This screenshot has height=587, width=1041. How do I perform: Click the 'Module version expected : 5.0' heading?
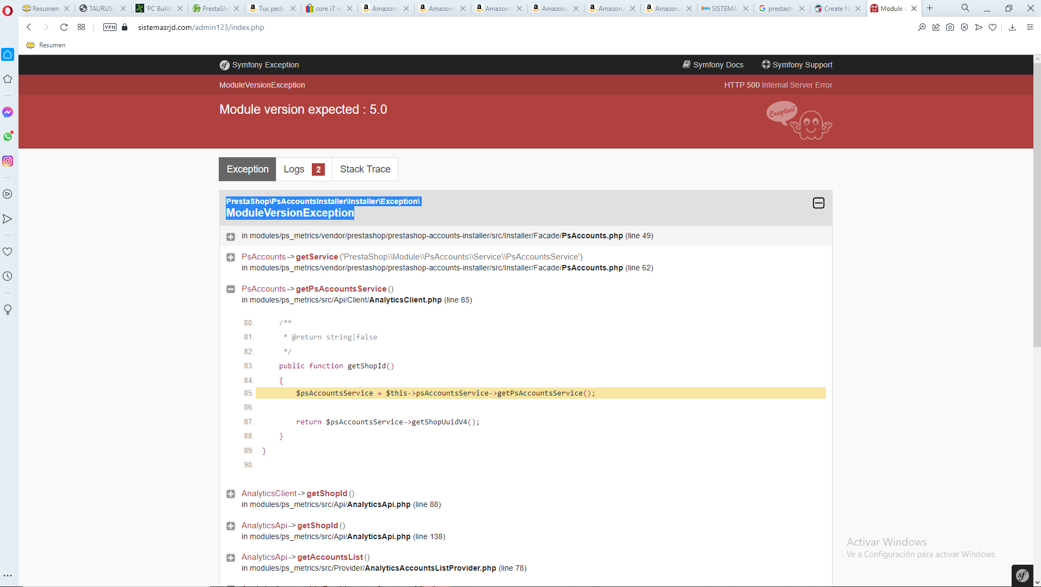click(x=303, y=109)
